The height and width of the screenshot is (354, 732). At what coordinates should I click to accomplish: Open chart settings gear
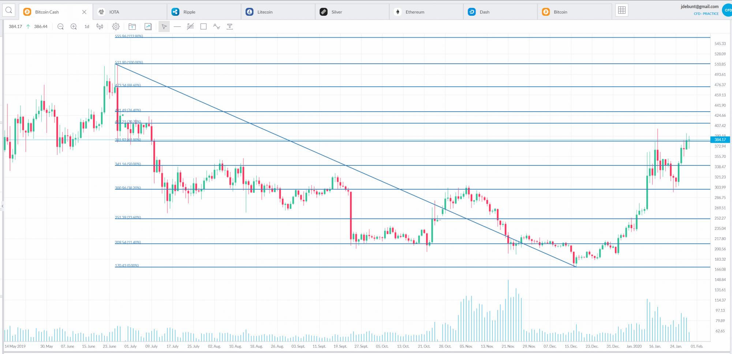click(x=116, y=26)
